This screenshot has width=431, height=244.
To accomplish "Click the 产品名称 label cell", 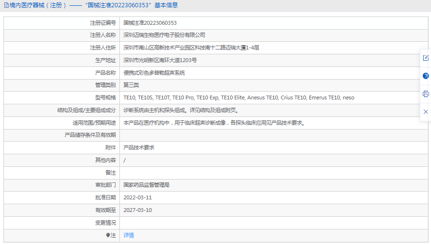I will point(62,73).
